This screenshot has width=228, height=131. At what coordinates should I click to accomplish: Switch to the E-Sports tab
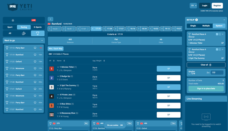[38, 27]
